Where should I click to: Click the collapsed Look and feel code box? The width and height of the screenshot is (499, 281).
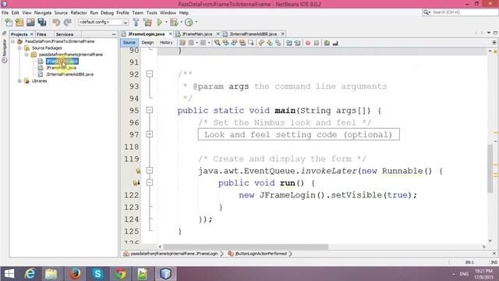299,134
